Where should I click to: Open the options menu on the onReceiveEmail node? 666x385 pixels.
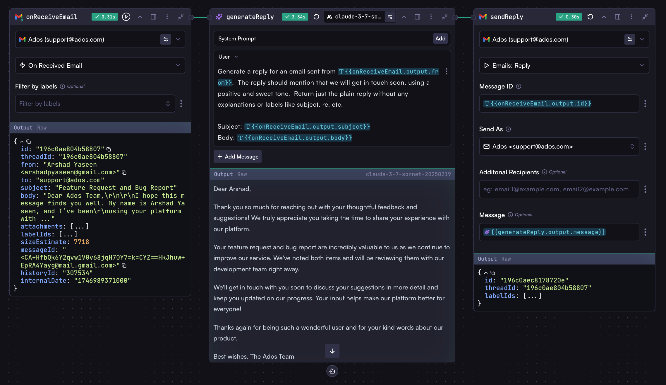click(x=167, y=17)
